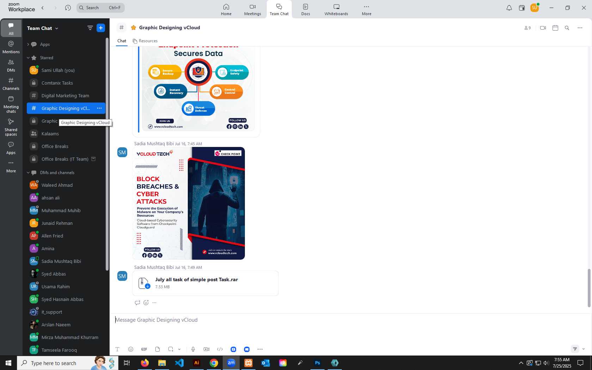
Task: Open notifications bell icon
Action: pos(509,8)
